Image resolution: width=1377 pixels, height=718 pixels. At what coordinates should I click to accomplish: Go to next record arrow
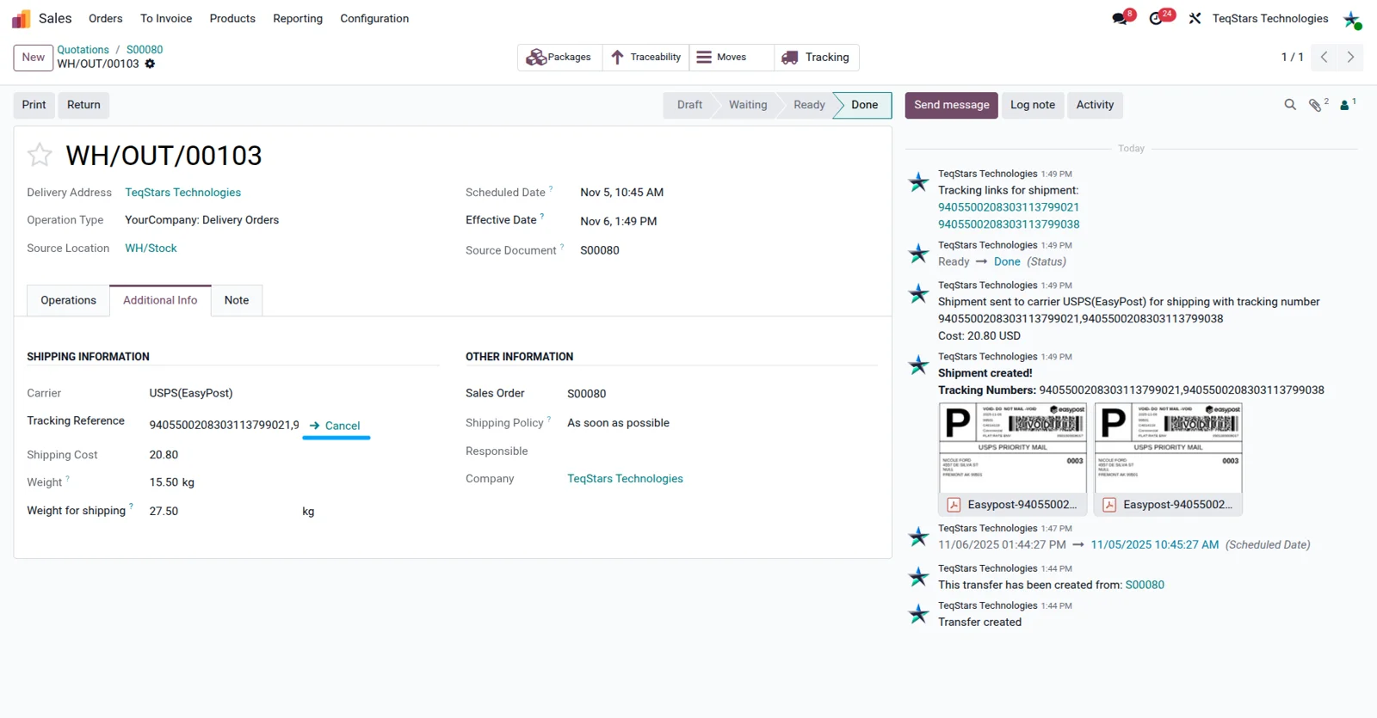tap(1350, 57)
